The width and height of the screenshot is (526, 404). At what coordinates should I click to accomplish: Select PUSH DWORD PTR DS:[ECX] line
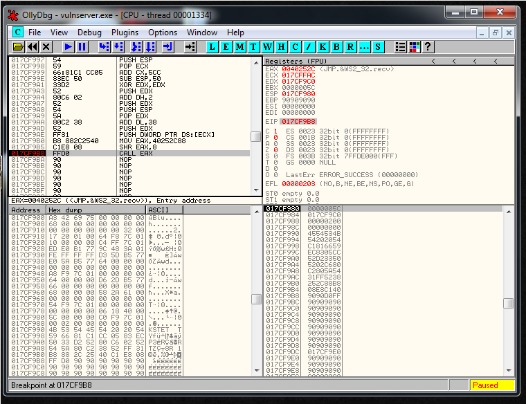point(130,134)
